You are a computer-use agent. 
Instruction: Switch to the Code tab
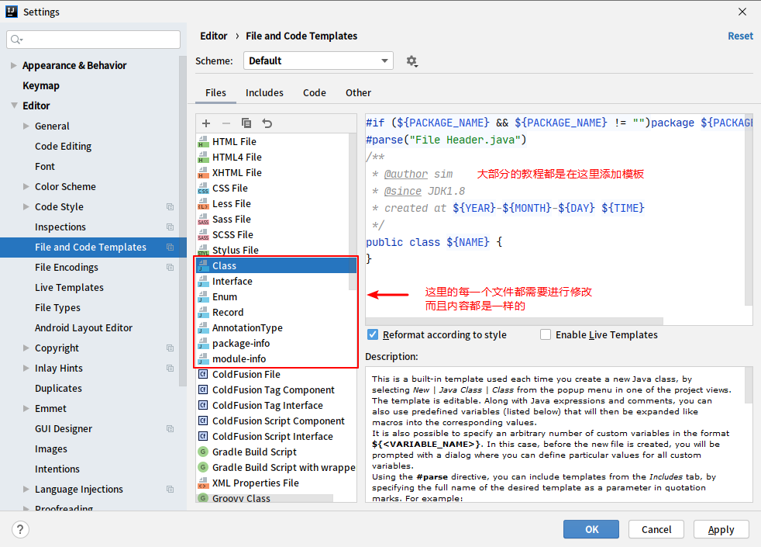[x=314, y=92]
